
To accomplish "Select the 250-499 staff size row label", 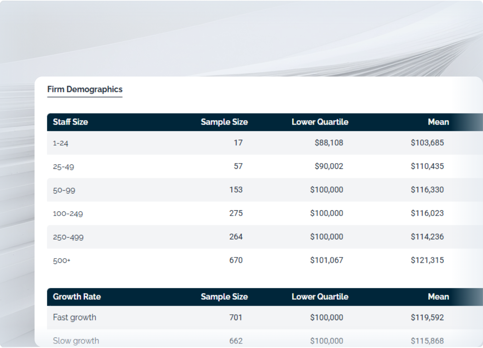I will [x=68, y=237].
